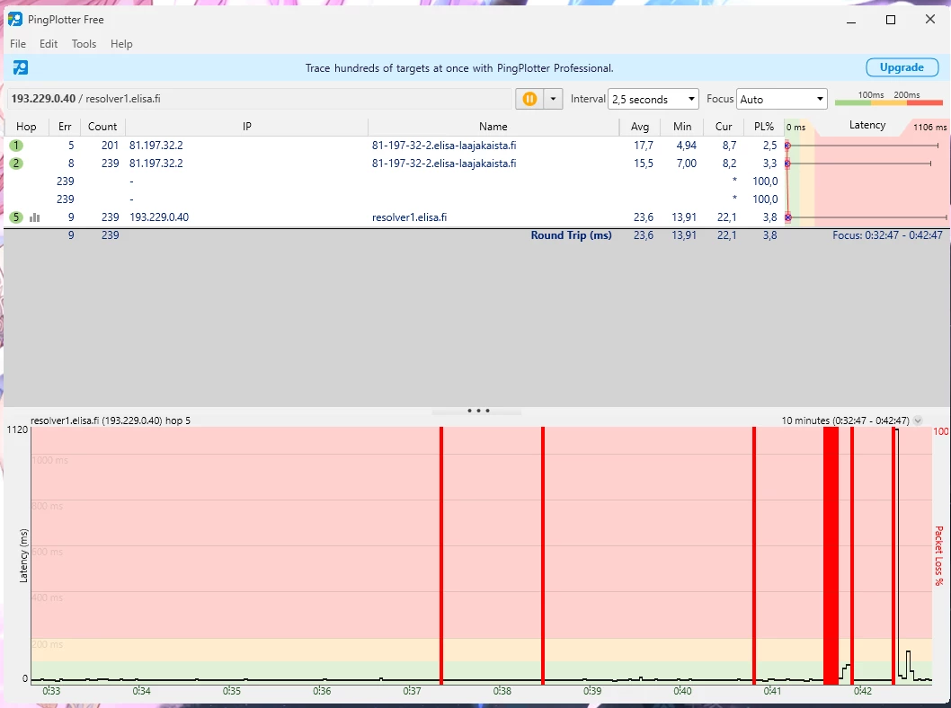The image size is (951, 708).
Task: Click the PingPlotter title bar app icon
Action: (x=15, y=20)
